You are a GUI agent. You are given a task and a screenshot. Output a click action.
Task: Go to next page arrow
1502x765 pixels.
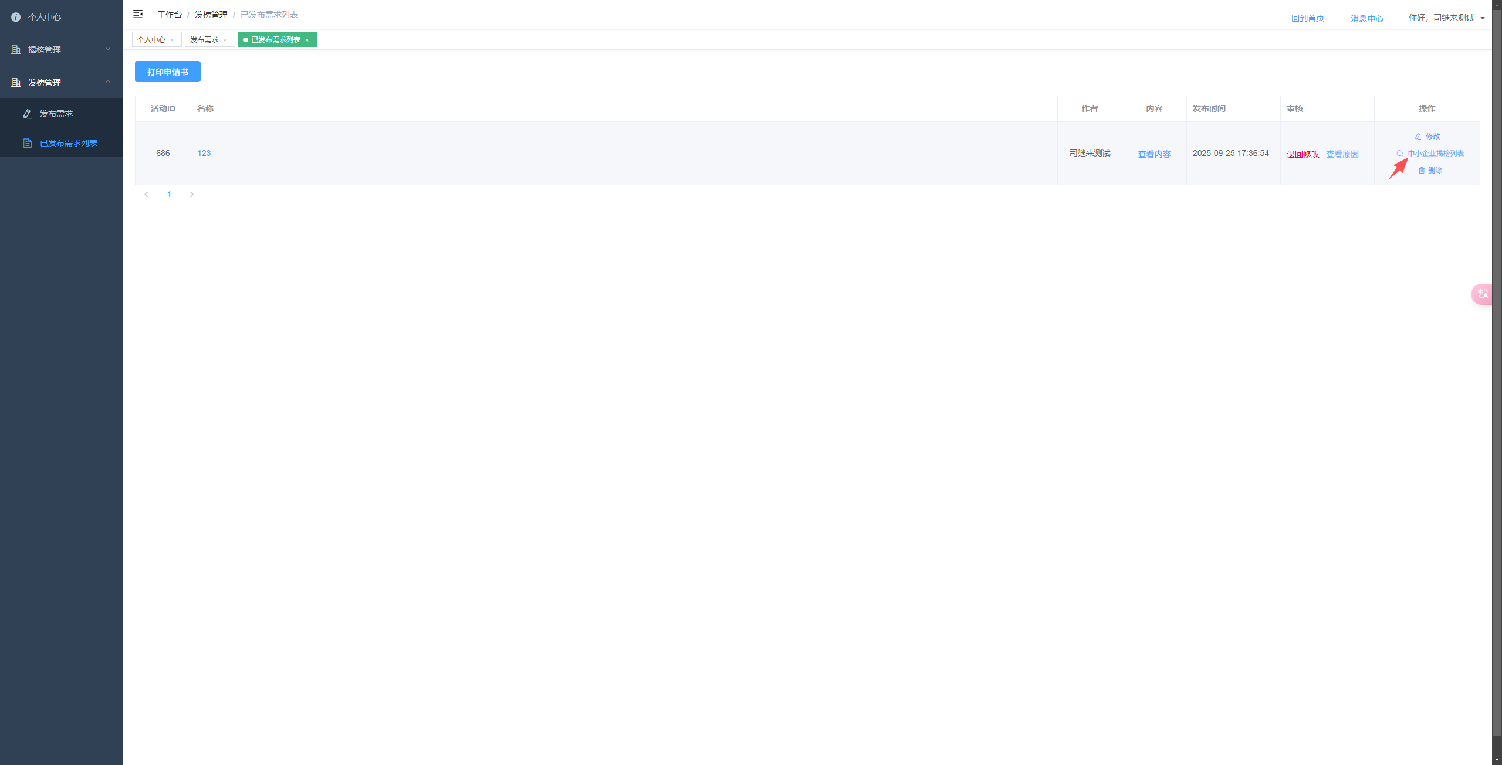click(x=192, y=194)
